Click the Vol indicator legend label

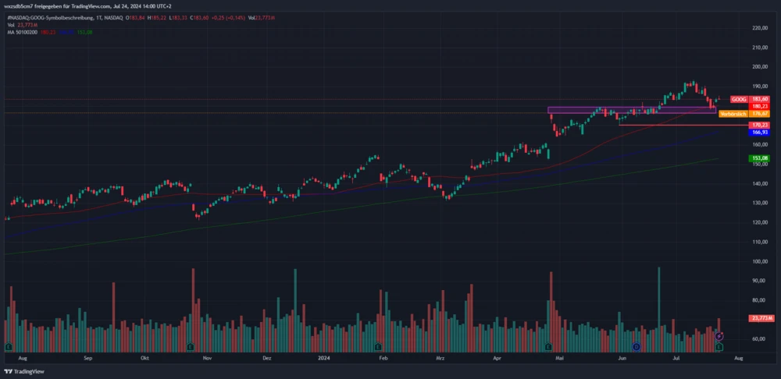click(11, 24)
